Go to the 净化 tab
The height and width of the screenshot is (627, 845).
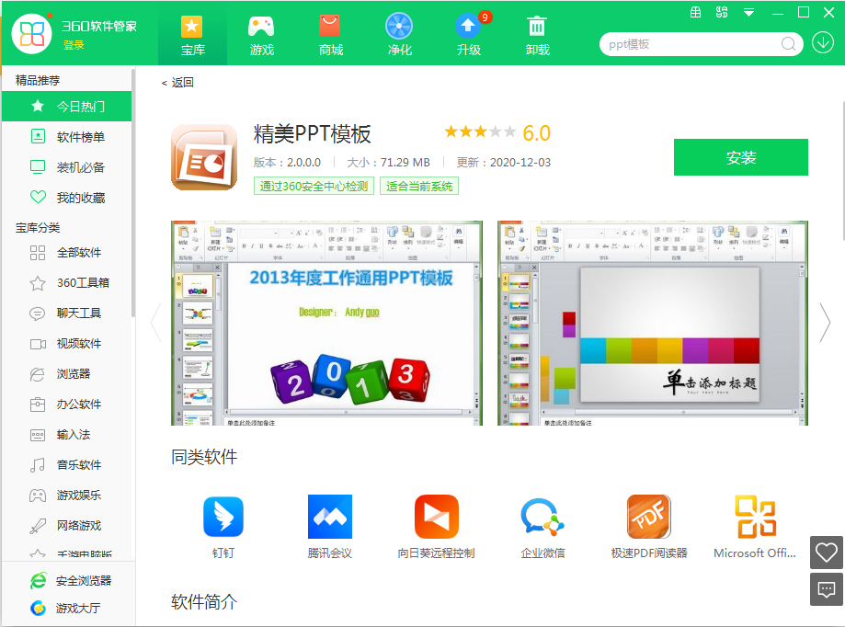click(399, 35)
